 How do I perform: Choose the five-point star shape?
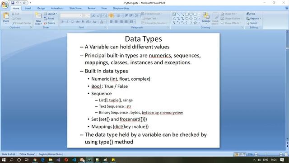point(195,23)
